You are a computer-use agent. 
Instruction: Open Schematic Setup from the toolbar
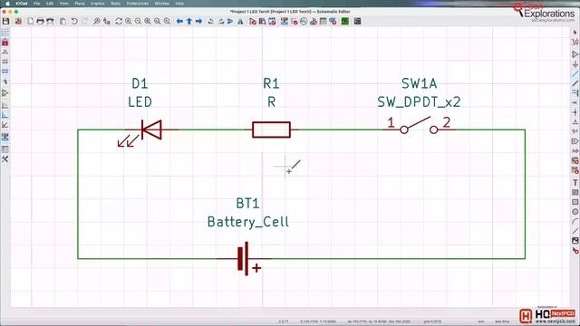pos(18,22)
